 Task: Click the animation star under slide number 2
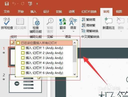4,79
